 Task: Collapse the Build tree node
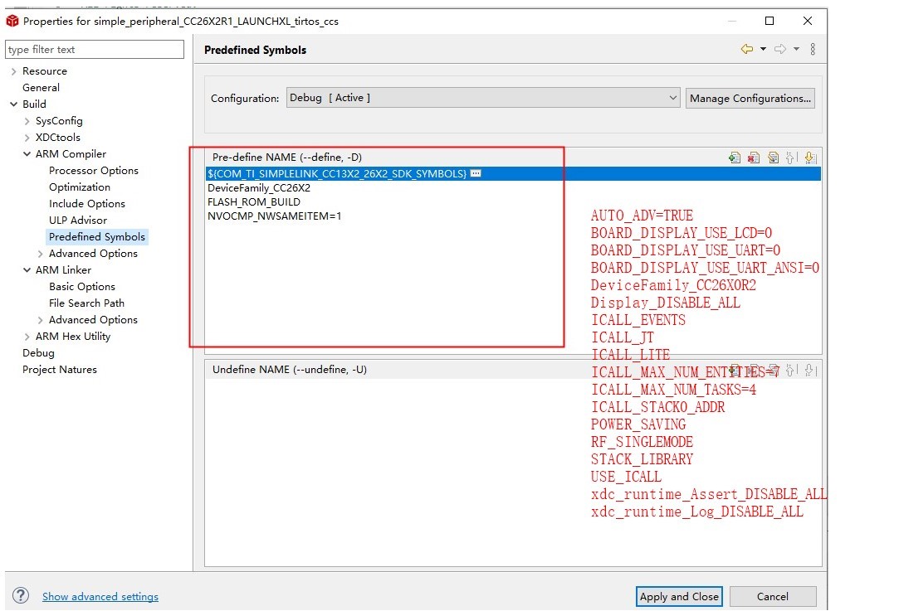pos(14,104)
